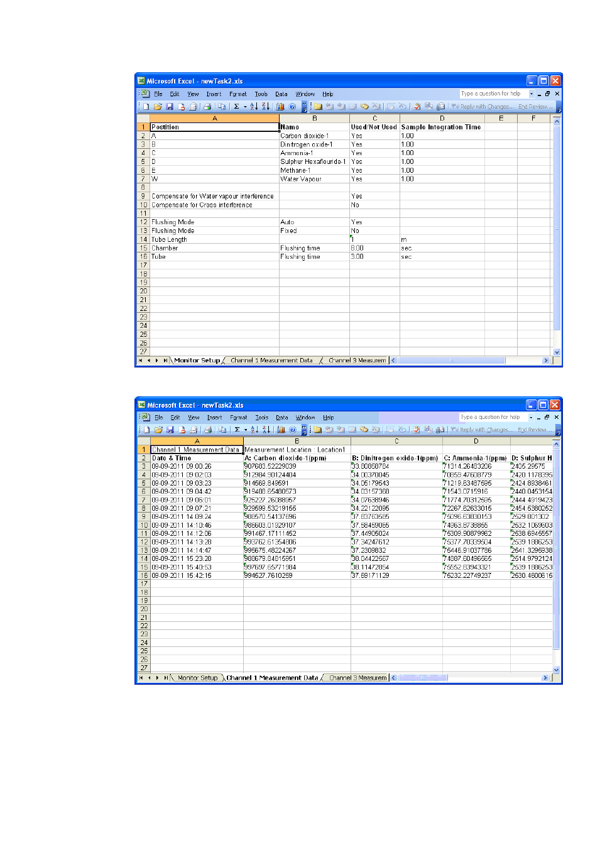Go to first sheet tab arrow, Channel 1 data window
The width and height of the screenshot is (600, 848).
141,678
